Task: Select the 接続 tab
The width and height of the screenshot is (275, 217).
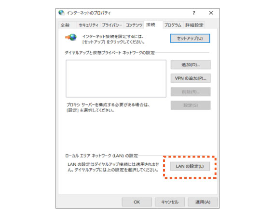Action: click(151, 25)
